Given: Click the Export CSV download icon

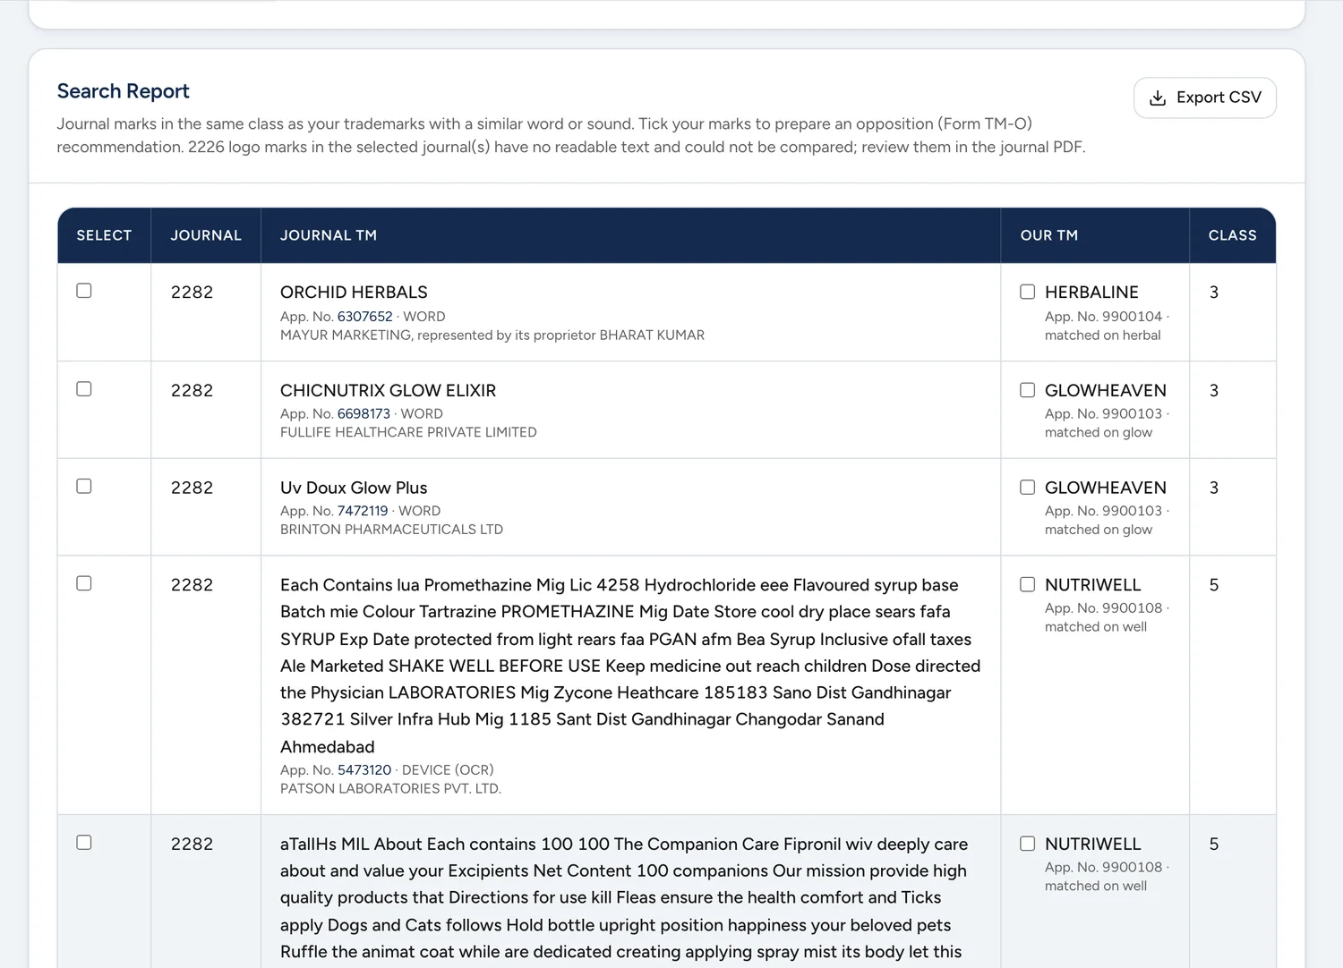Looking at the screenshot, I should [1158, 98].
